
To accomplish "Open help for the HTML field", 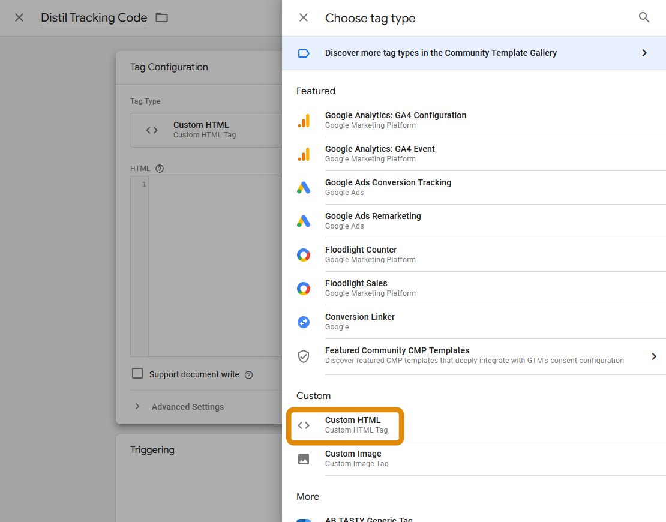I will click(x=160, y=169).
